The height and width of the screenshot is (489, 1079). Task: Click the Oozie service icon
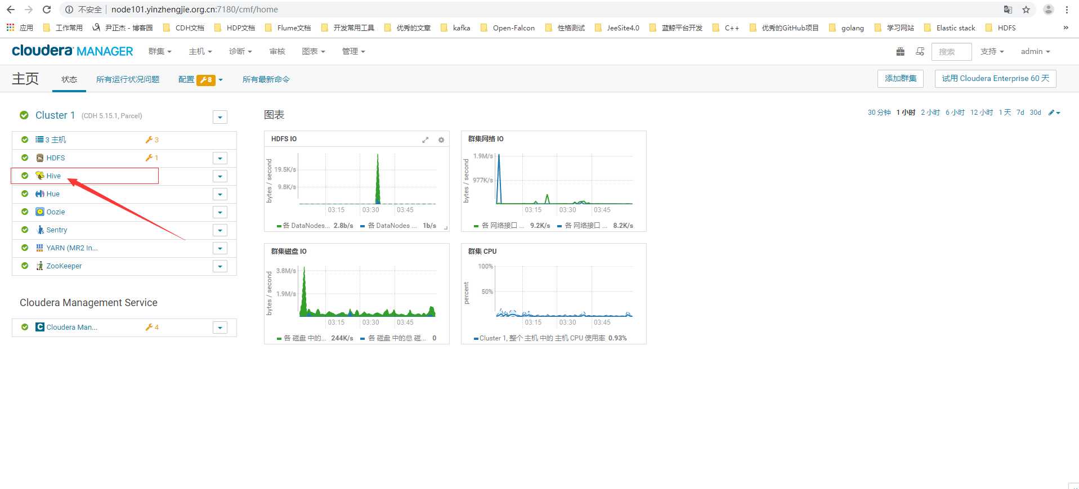point(40,212)
